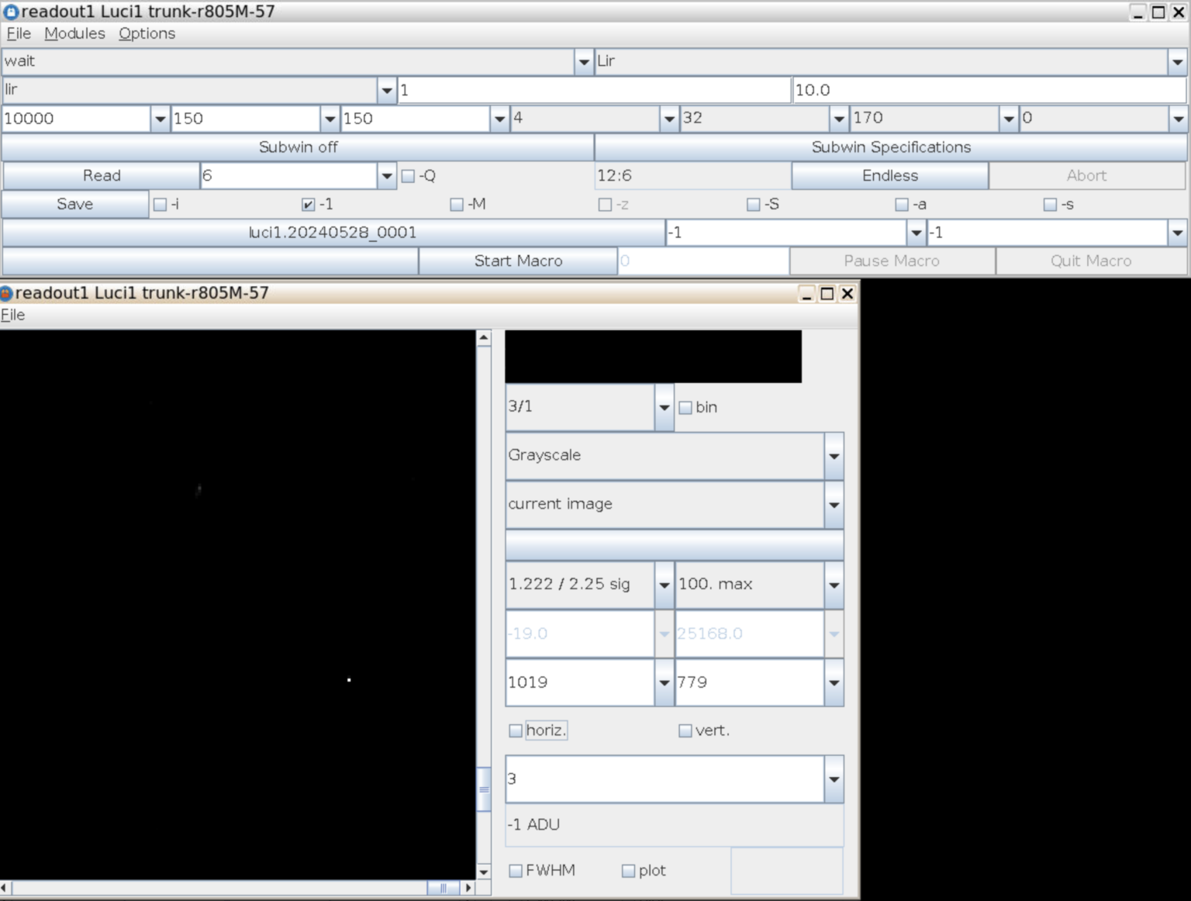1191x901 pixels.
Task: Click the horizontal scrollbar left arrow
Action: 5,888
